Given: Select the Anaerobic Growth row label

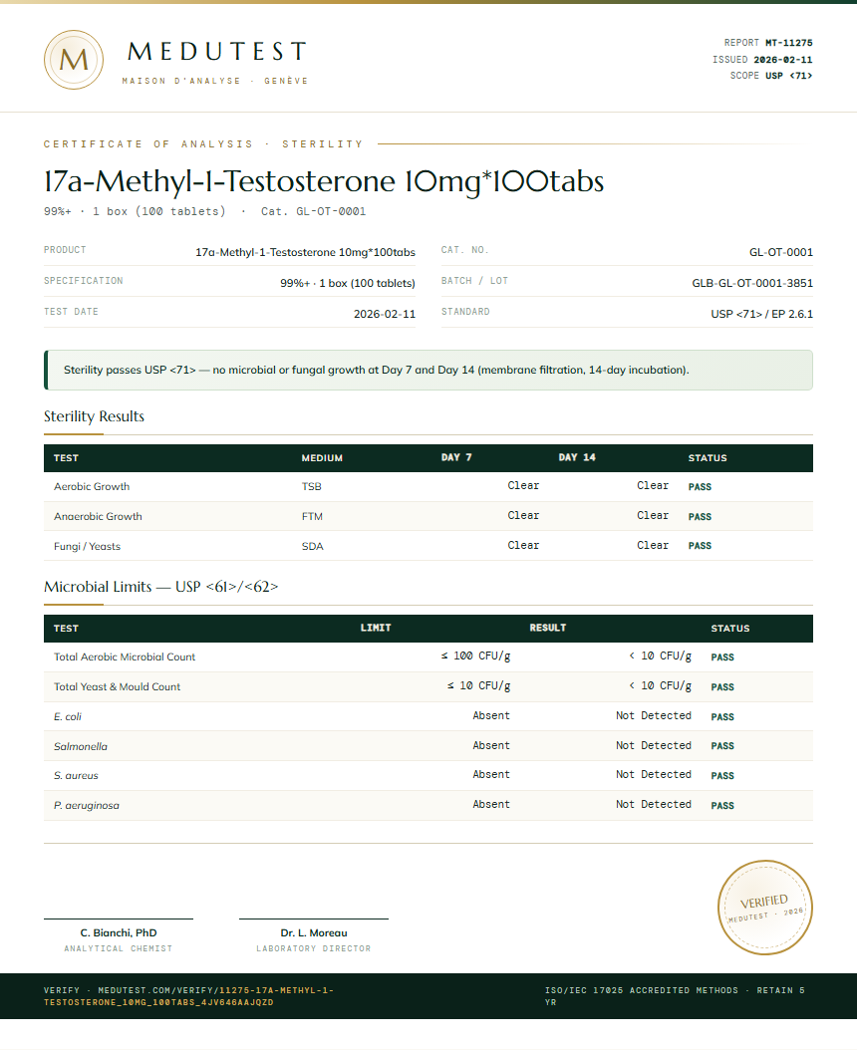Looking at the screenshot, I should click(98, 516).
